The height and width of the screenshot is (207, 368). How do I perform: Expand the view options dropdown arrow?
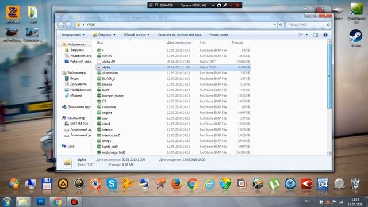point(306,34)
